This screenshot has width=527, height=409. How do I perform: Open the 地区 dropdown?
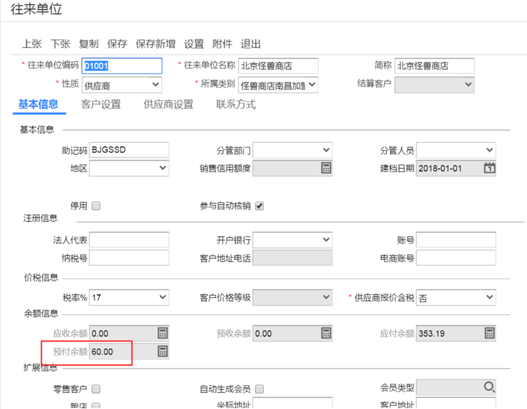pyautogui.click(x=129, y=168)
